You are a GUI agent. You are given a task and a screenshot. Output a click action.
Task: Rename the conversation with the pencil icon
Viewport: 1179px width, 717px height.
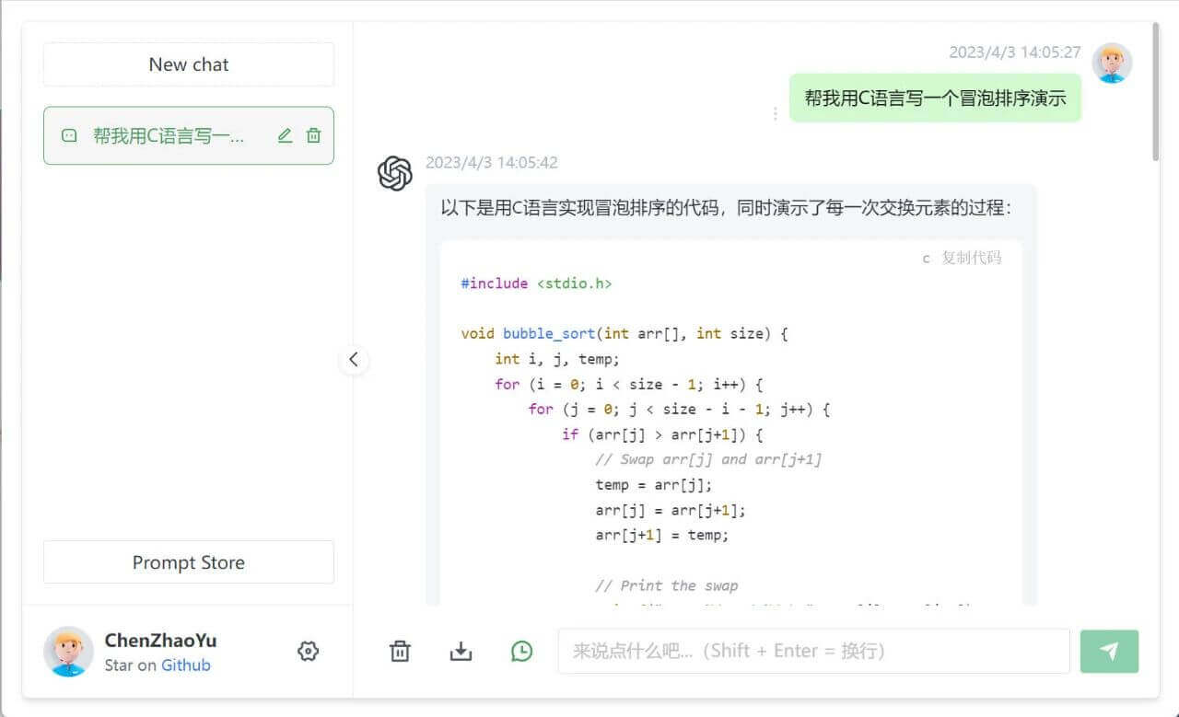click(x=284, y=135)
